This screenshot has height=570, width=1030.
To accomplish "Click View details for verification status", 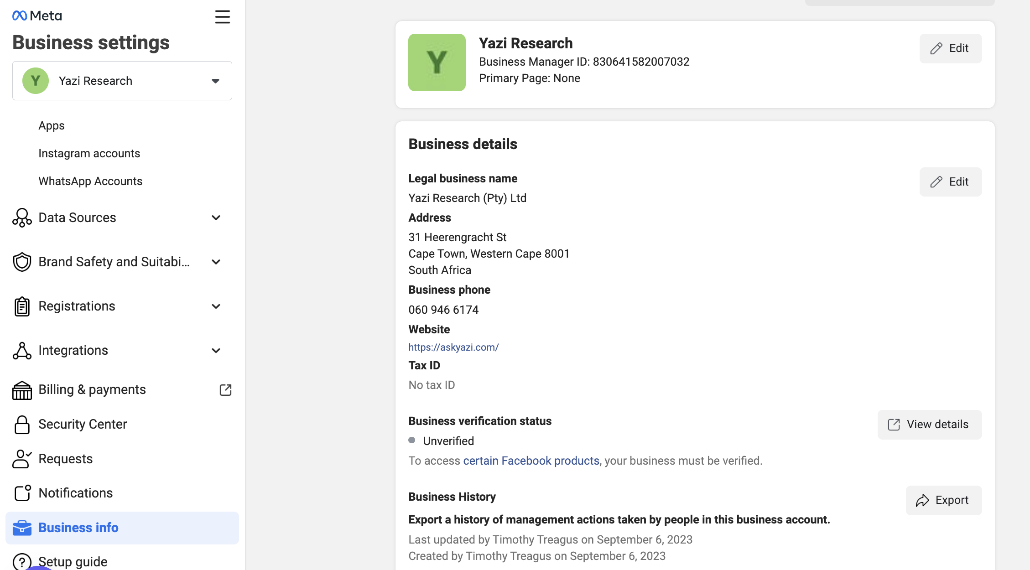I will pos(929,425).
